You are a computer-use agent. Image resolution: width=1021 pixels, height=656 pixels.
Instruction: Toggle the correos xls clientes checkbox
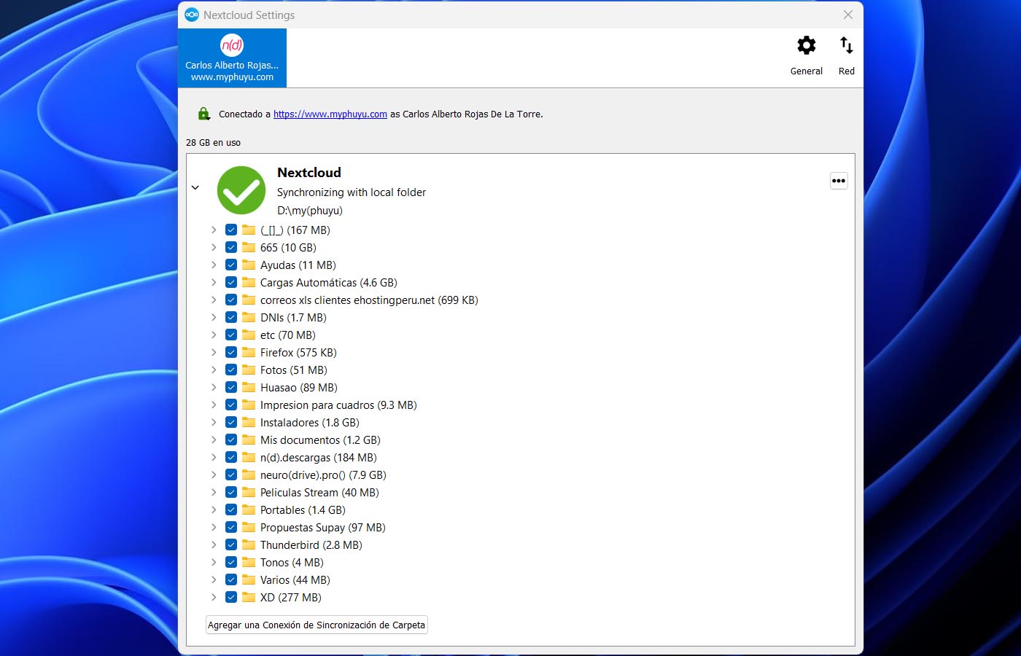[231, 300]
